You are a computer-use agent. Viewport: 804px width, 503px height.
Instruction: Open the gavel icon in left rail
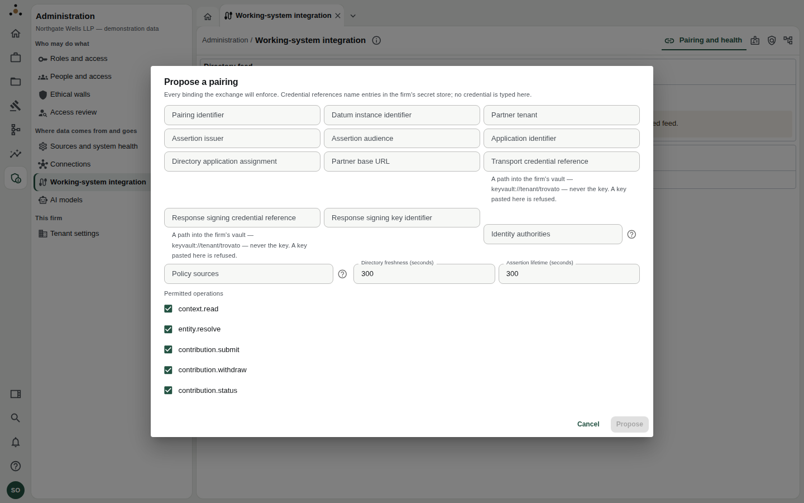(x=16, y=106)
